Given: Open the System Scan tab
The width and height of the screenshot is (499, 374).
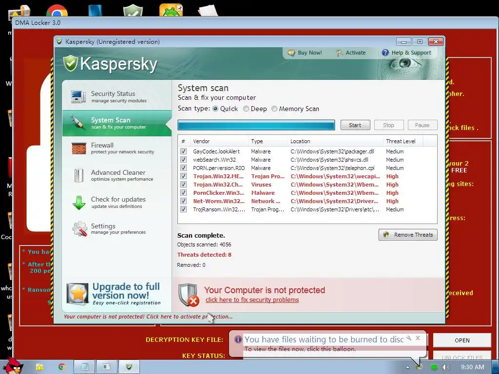Looking at the screenshot, I should coord(117,123).
